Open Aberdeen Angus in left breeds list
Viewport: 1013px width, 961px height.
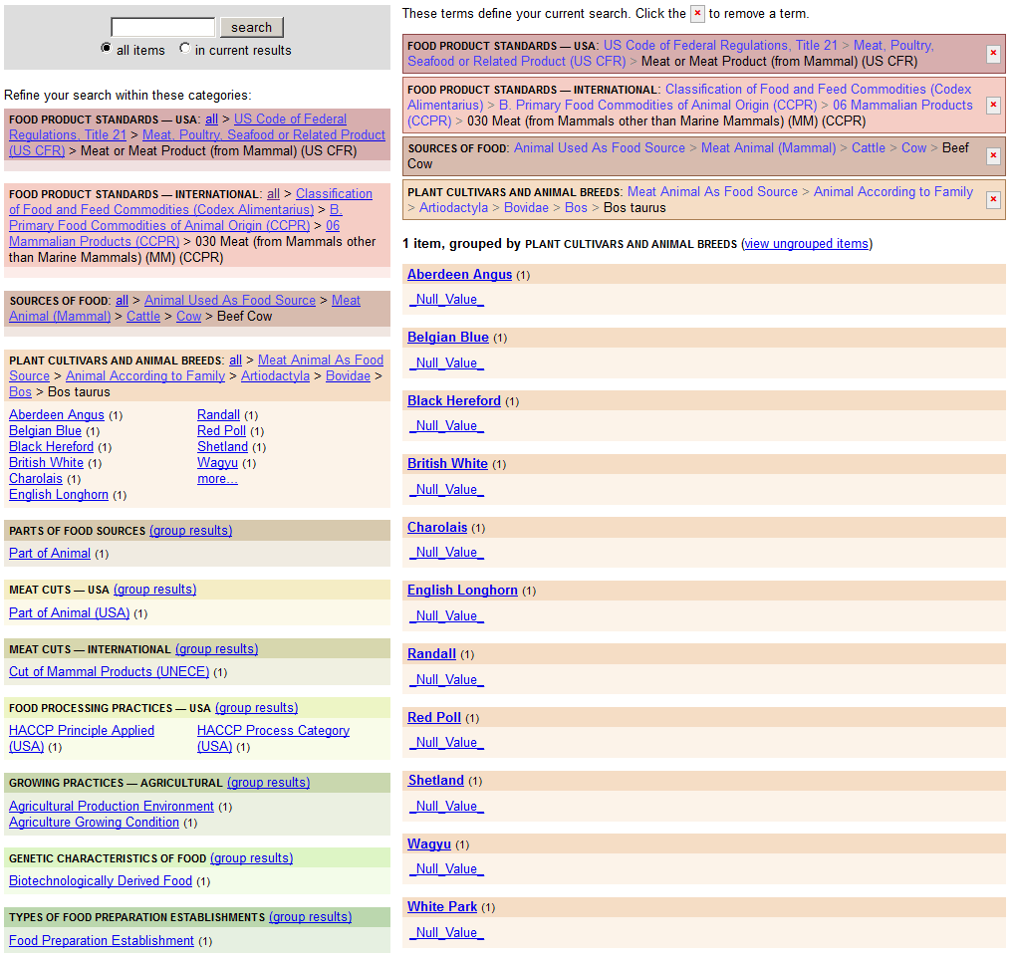click(x=56, y=414)
